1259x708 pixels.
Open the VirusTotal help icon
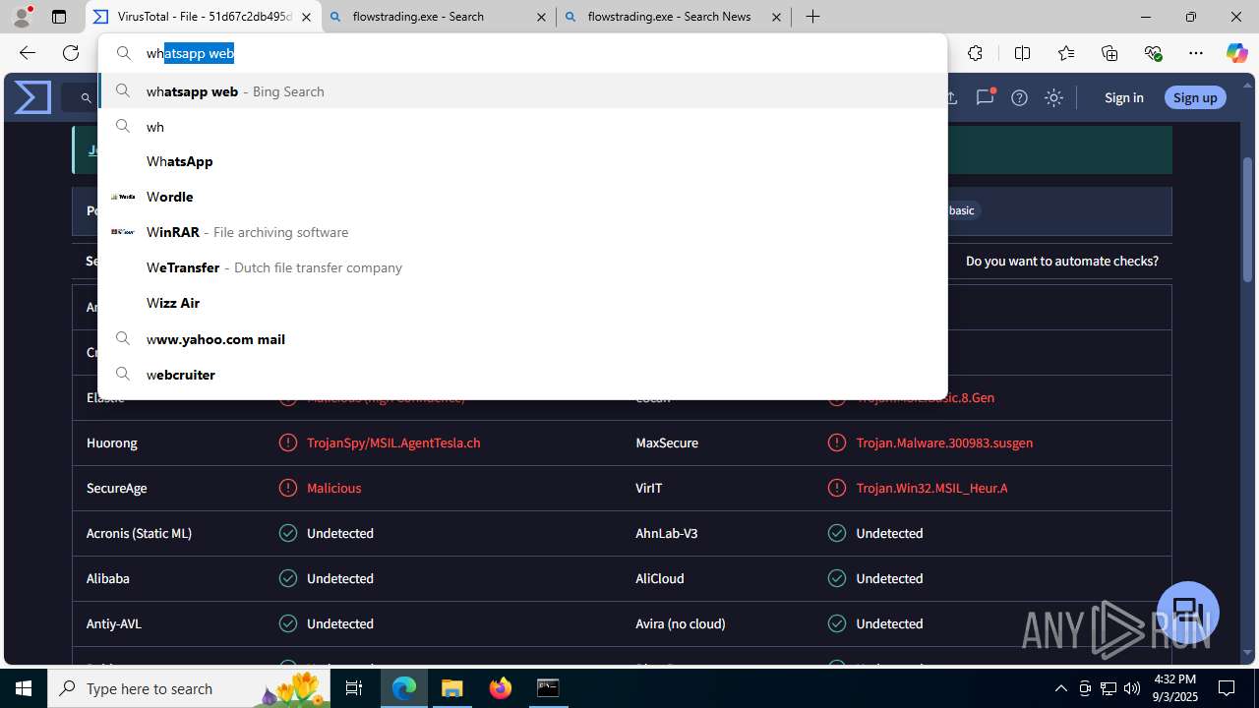(x=1019, y=97)
